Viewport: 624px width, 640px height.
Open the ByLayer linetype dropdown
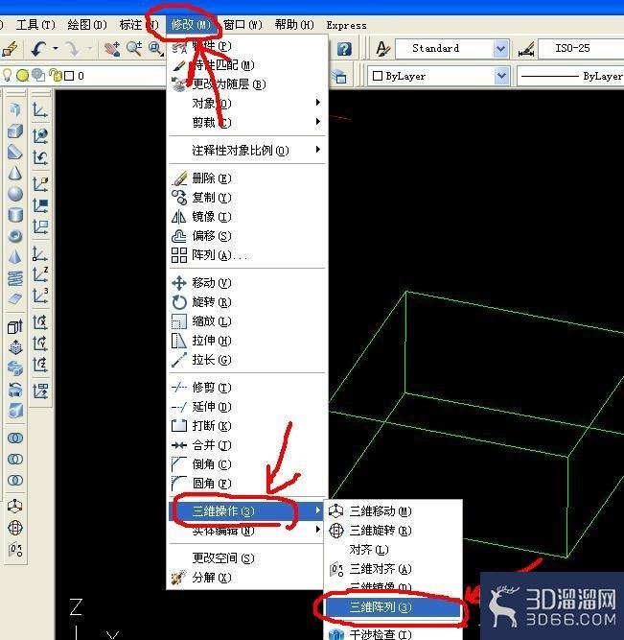coord(570,76)
